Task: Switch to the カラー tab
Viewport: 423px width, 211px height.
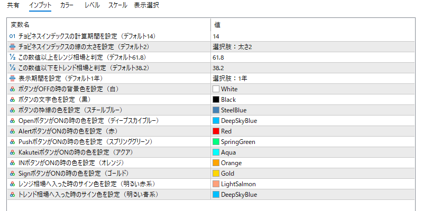Action: pos(67,5)
